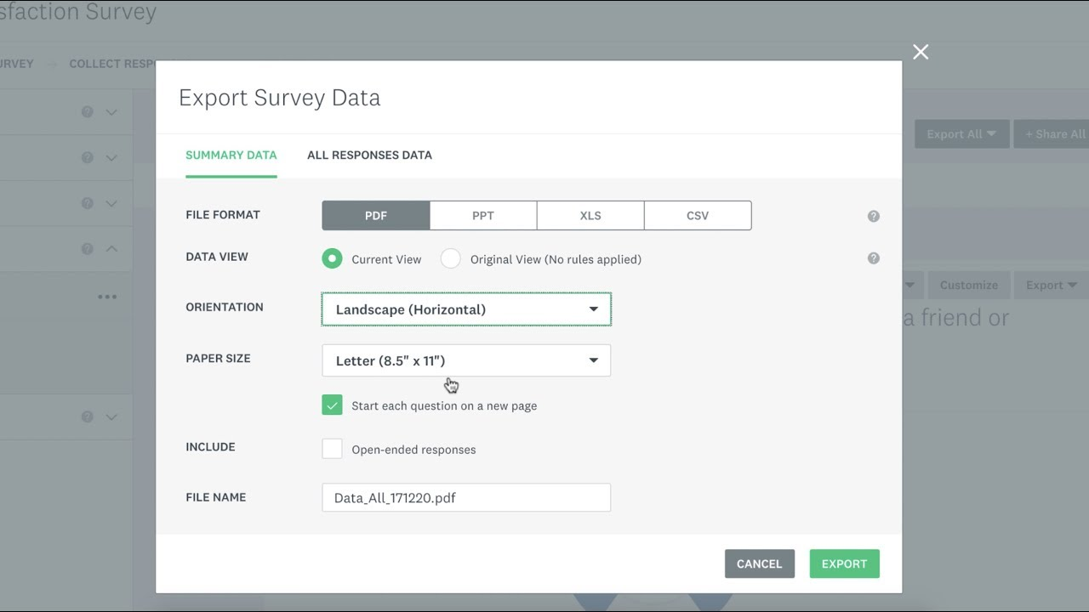Click the File Name input field
Image resolution: width=1089 pixels, height=612 pixels.
[466, 498]
